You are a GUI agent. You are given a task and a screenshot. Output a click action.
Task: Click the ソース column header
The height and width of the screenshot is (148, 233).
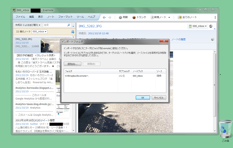(x=161, y=71)
